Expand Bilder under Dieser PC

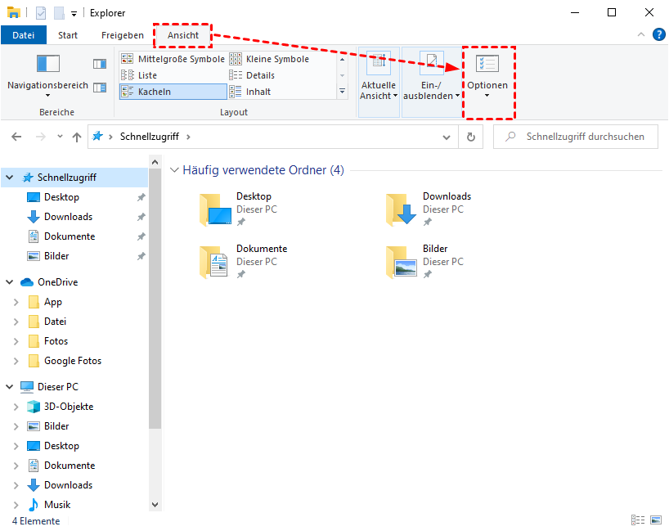tap(16, 426)
